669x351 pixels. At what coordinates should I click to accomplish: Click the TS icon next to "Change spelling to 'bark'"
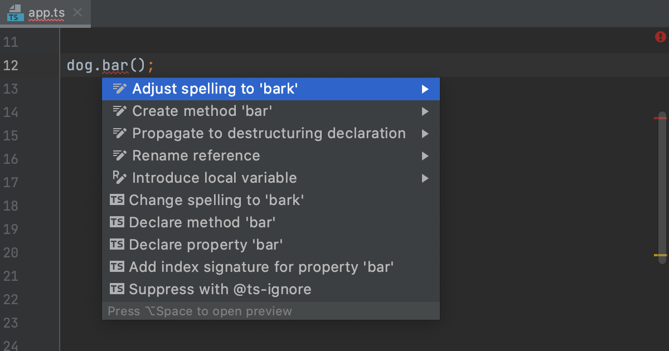118,199
